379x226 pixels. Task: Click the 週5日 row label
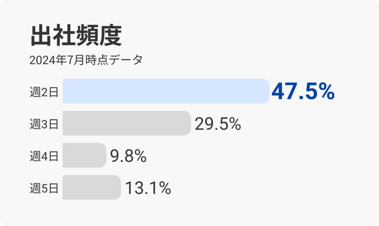pos(44,188)
